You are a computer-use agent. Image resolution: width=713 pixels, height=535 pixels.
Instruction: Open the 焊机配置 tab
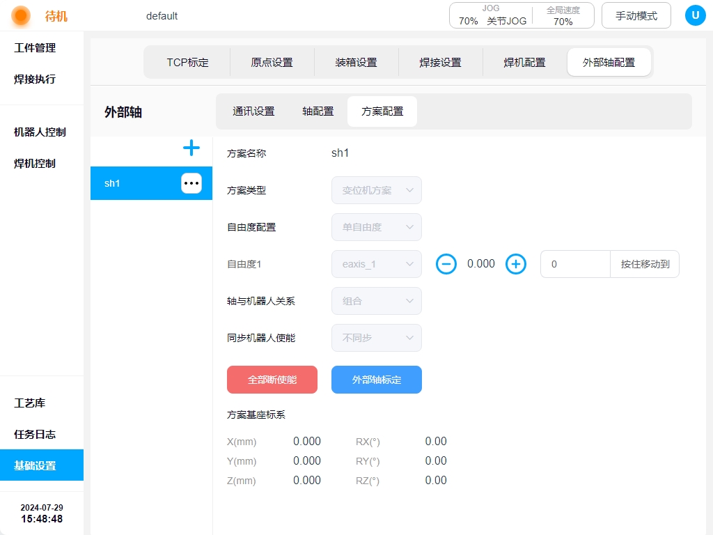pyautogui.click(x=524, y=62)
